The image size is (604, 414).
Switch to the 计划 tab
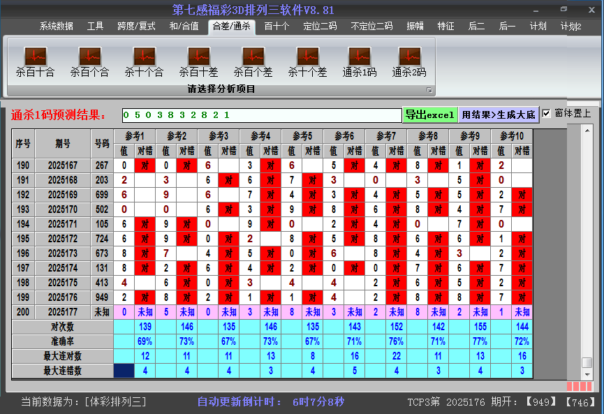tap(538, 27)
